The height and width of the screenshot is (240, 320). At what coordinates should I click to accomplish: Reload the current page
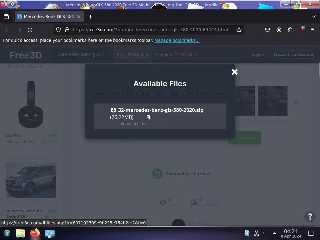(30, 30)
